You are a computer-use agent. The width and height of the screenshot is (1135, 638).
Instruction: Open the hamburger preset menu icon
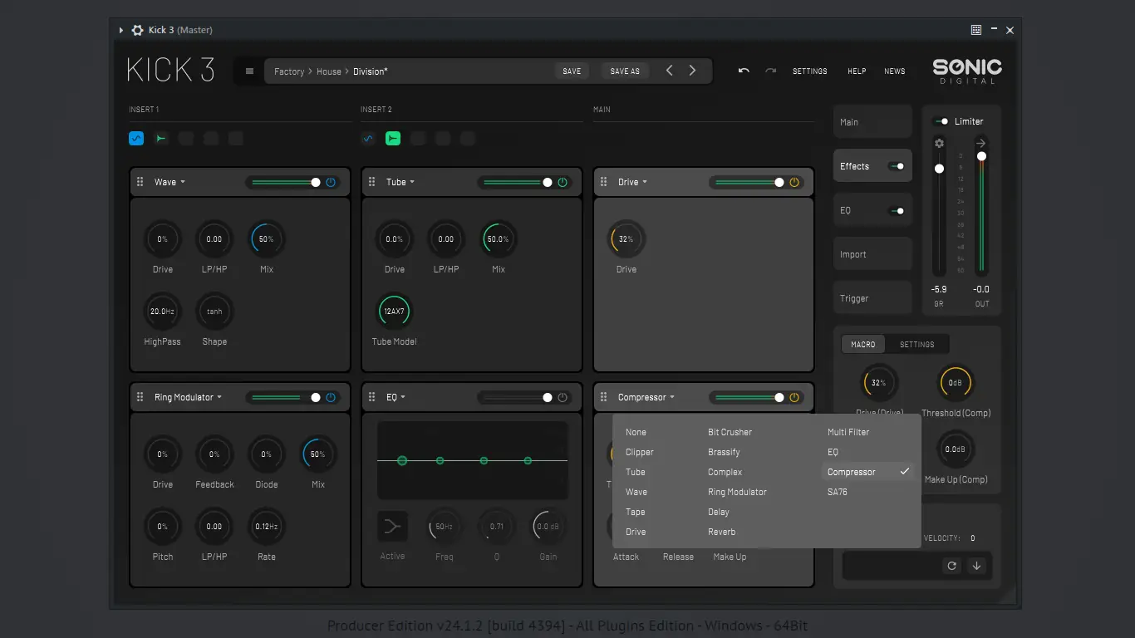249,71
